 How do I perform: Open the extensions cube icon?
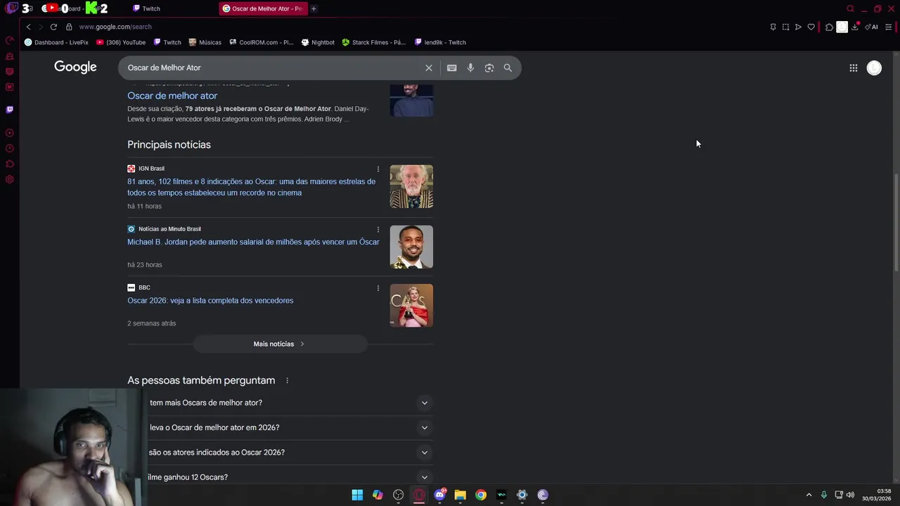click(x=829, y=27)
